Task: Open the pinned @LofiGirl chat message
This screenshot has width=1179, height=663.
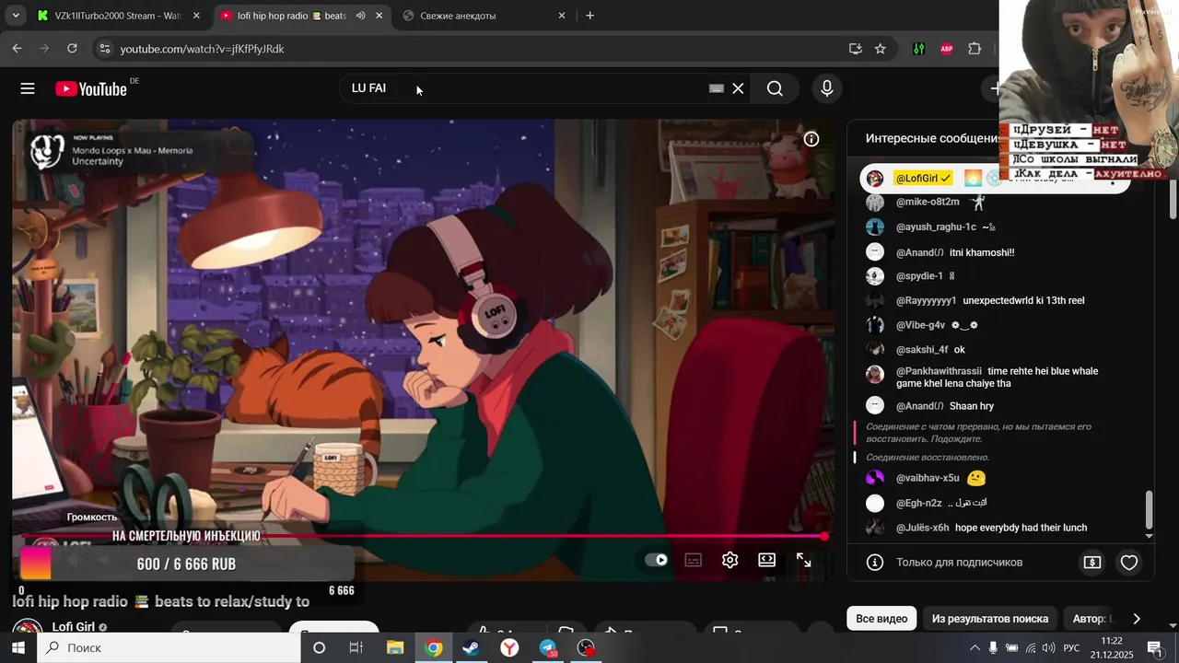Action: coord(993,178)
